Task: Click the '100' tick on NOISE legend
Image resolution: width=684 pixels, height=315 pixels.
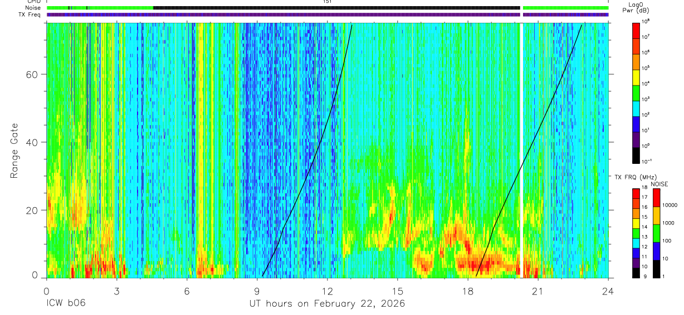Action: [x=667, y=241]
